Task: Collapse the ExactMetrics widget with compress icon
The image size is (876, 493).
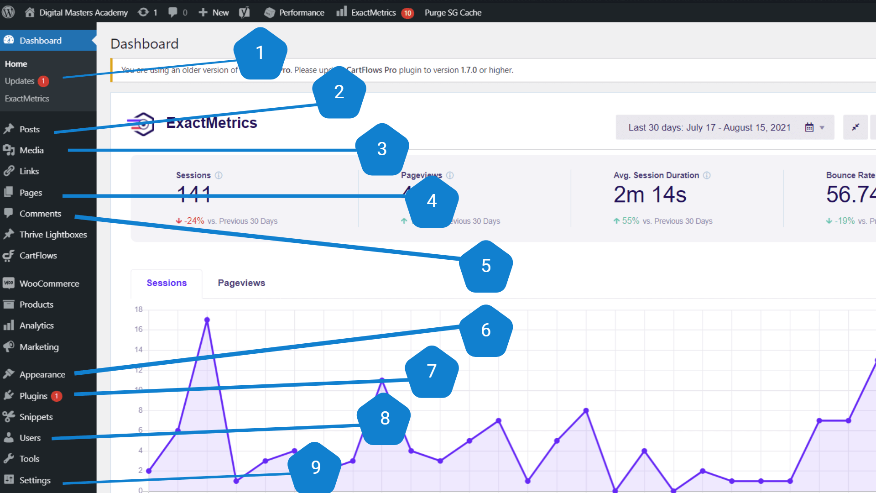Action: click(855, 127)
